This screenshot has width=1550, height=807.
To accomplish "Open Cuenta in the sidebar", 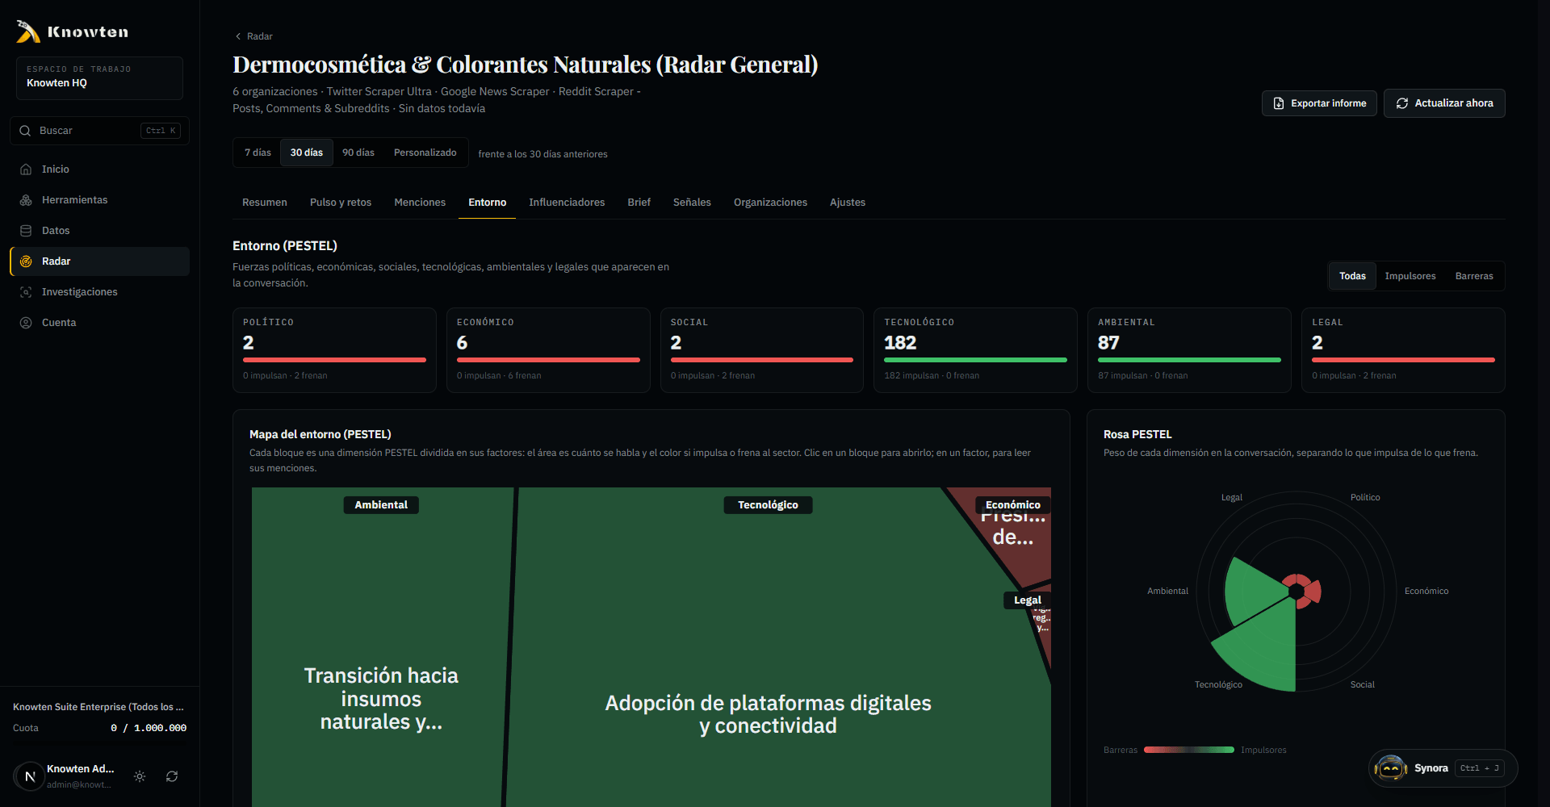I will [x=99, y=323].
